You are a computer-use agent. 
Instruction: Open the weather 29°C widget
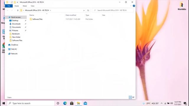[x=151, y=103]
